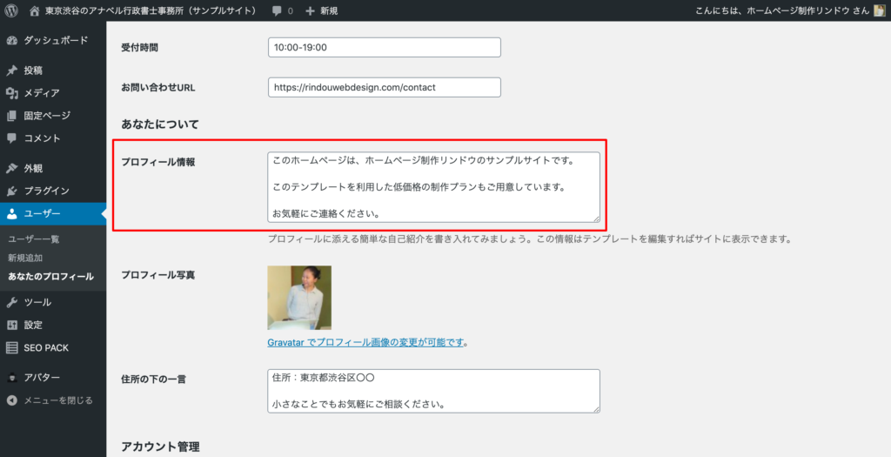Click the home icon beside the site name
The image size is (891, 457).
click(x=35, y=10)
